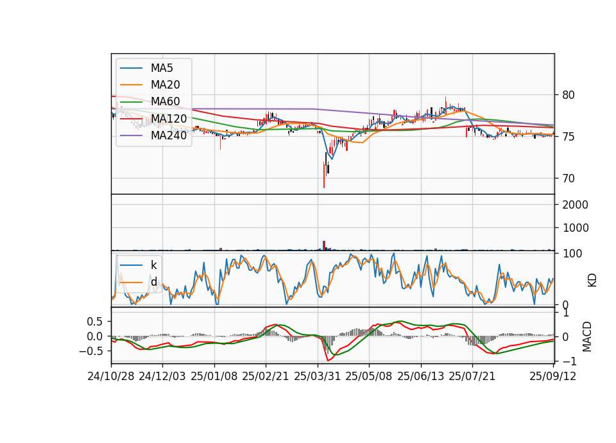Click the MACD left axis value 0.5

[x=94, y=322]
